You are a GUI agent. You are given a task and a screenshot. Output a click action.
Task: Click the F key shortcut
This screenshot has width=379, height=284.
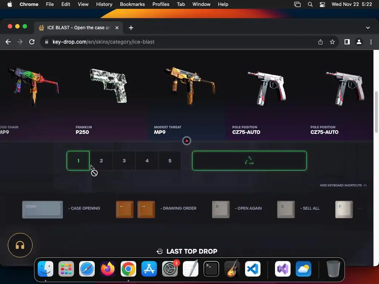coord(344,209)
